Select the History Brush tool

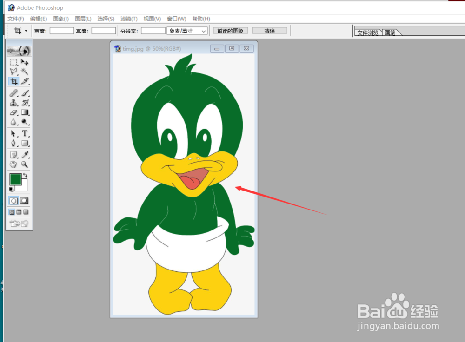click(x=25, y=103)
